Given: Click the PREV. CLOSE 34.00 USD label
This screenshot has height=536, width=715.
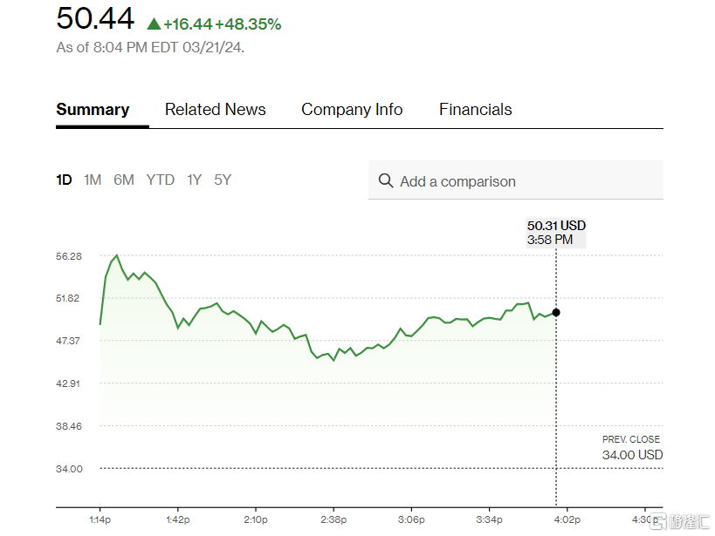Looking at the screenshot, I should point(632,448).
